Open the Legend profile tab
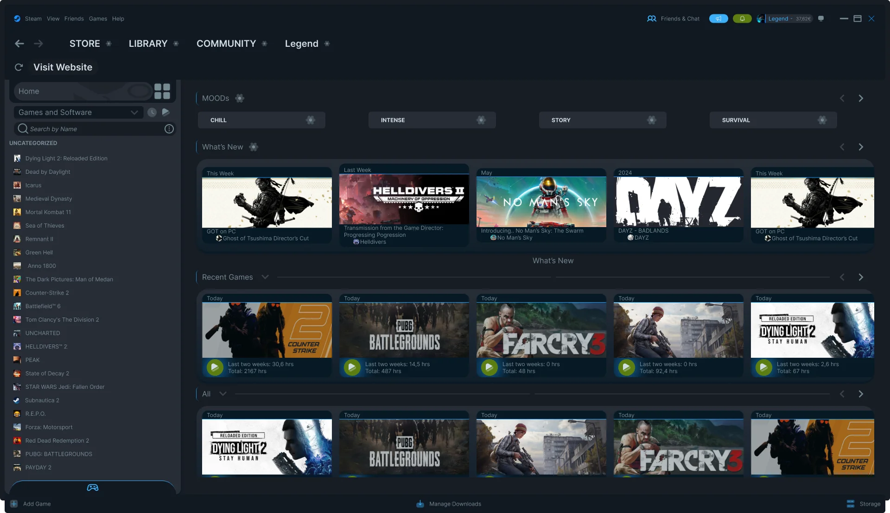The image size is (890, 513). 302,44
